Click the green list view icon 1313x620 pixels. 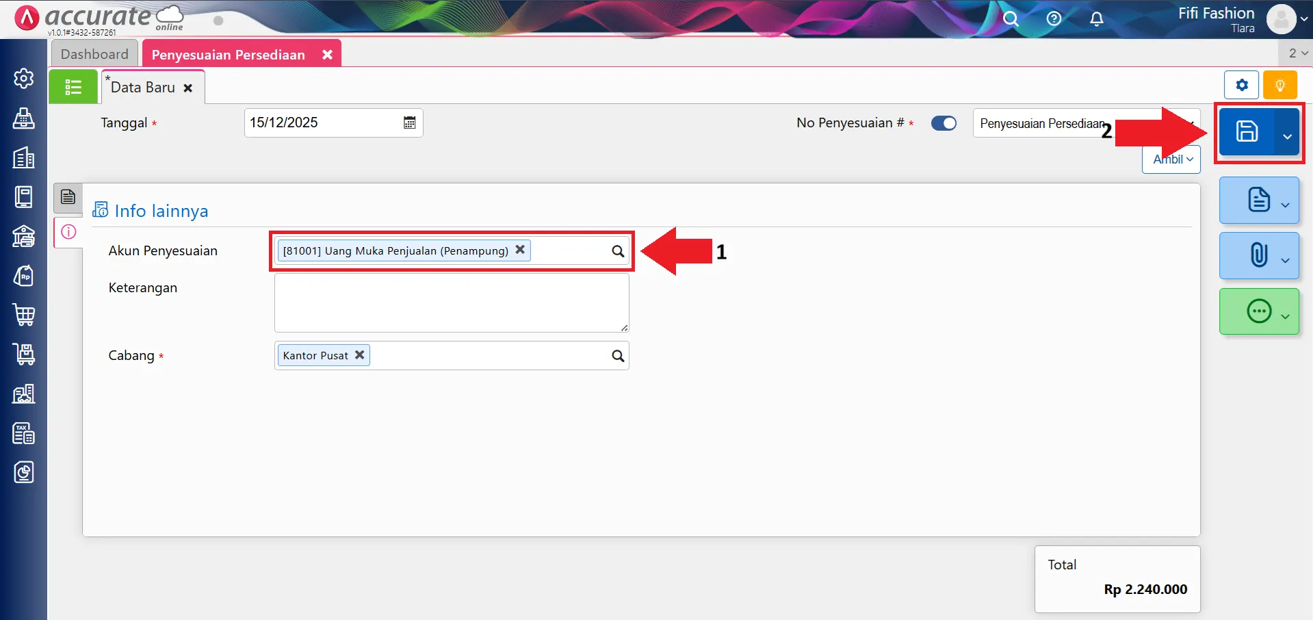point(73,87)
